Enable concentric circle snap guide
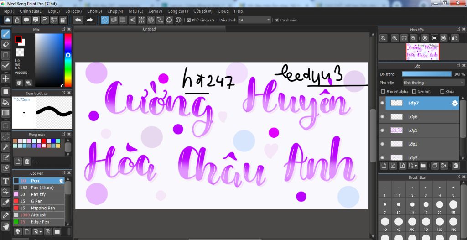Image resolution: width=467 pixels, height=240 pixels. click(x=150, y=20)
